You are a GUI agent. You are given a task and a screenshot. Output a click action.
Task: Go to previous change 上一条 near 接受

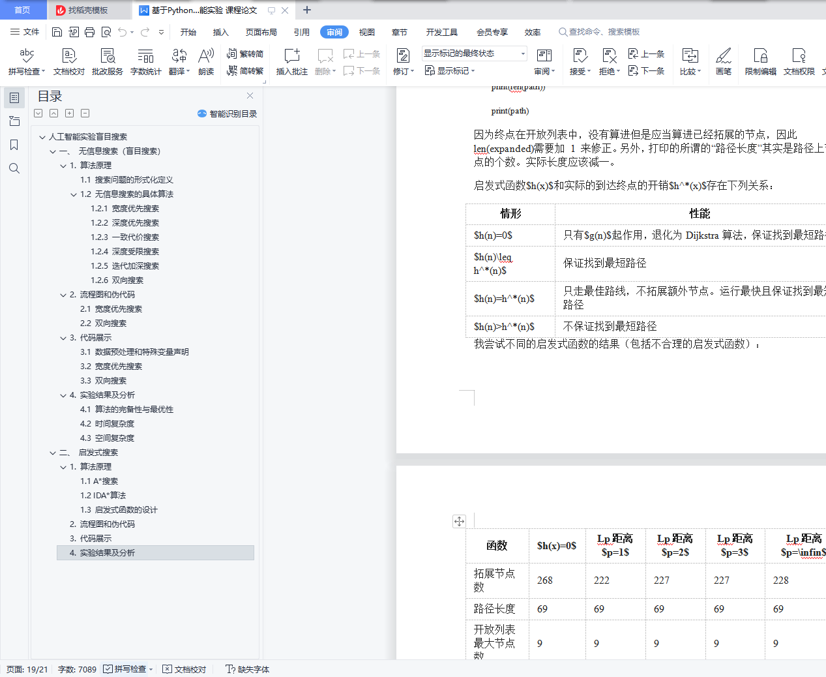pyautogui.click(x=647, y=54)
